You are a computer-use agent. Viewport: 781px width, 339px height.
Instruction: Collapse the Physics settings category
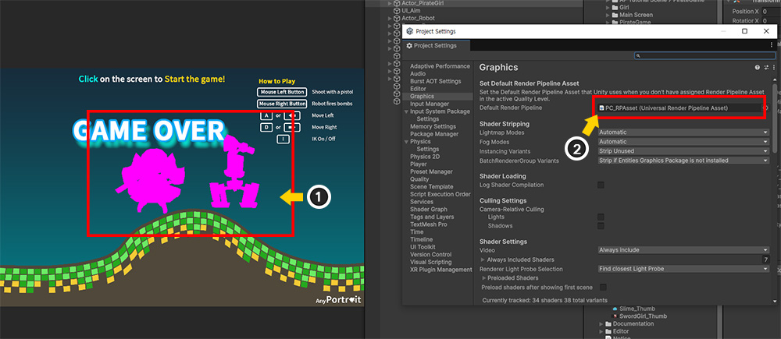[406, 142]
